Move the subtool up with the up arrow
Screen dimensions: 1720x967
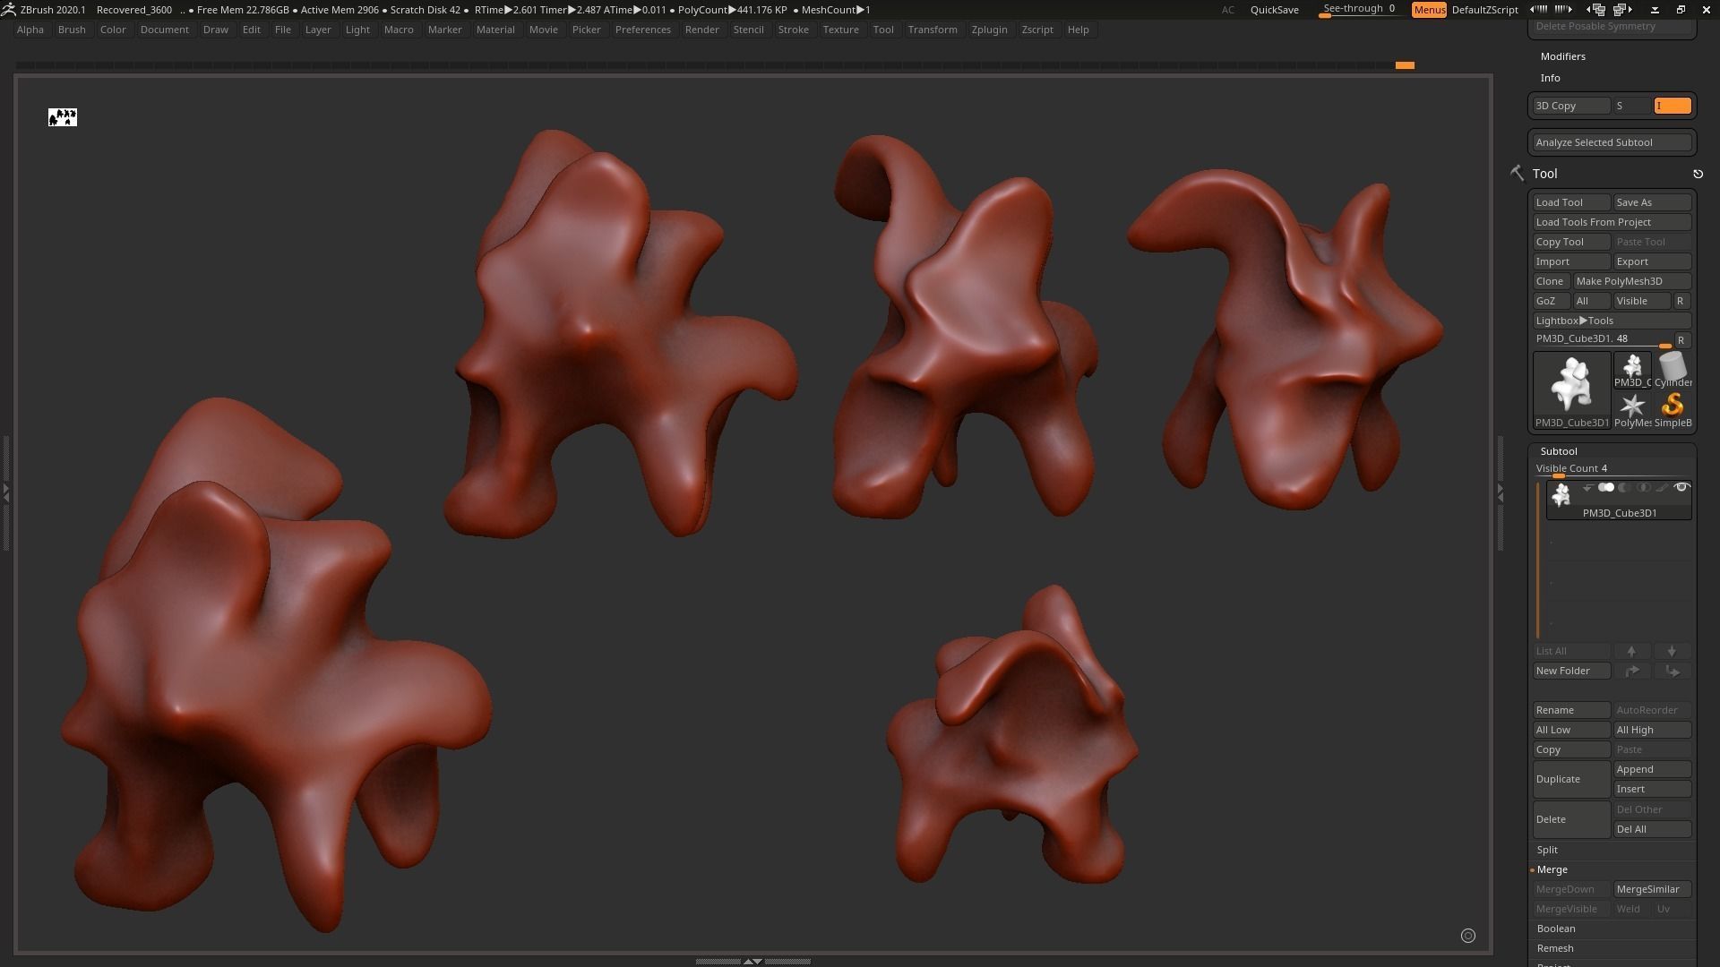pyautogui.click(x=1631, y=651)
